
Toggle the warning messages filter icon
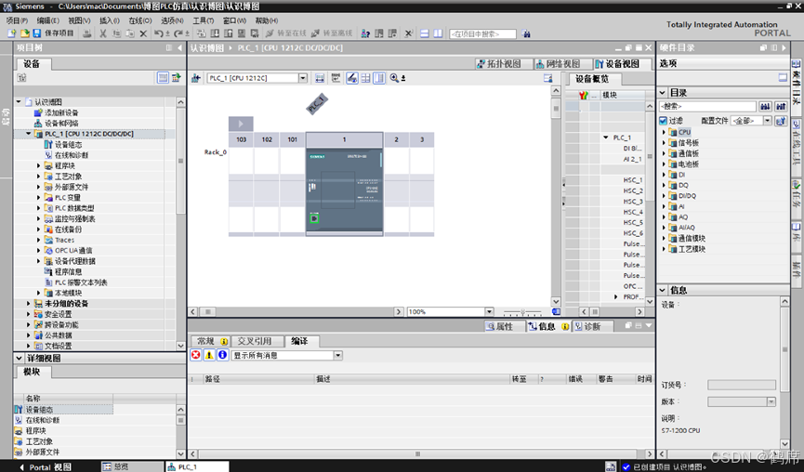coord(209,355)
